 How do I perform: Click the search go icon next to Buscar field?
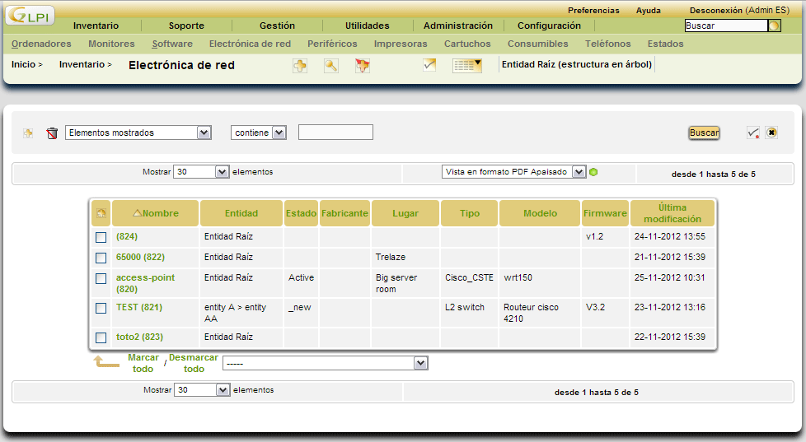(774, 26)
